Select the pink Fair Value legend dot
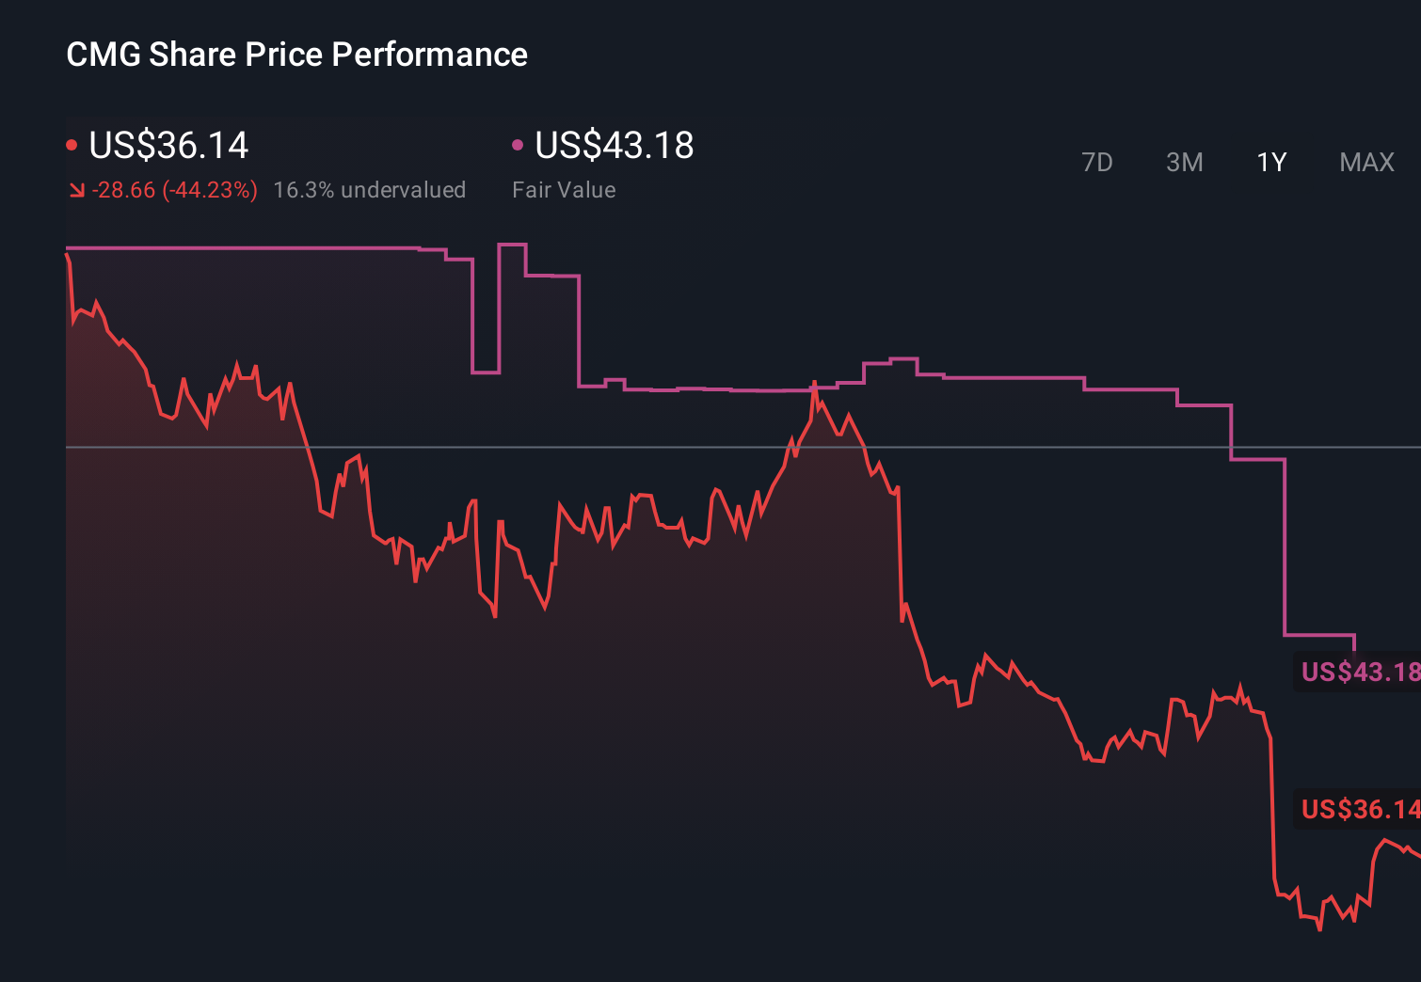The width and height of the screenshot is (1421, 982). [517, 143]
